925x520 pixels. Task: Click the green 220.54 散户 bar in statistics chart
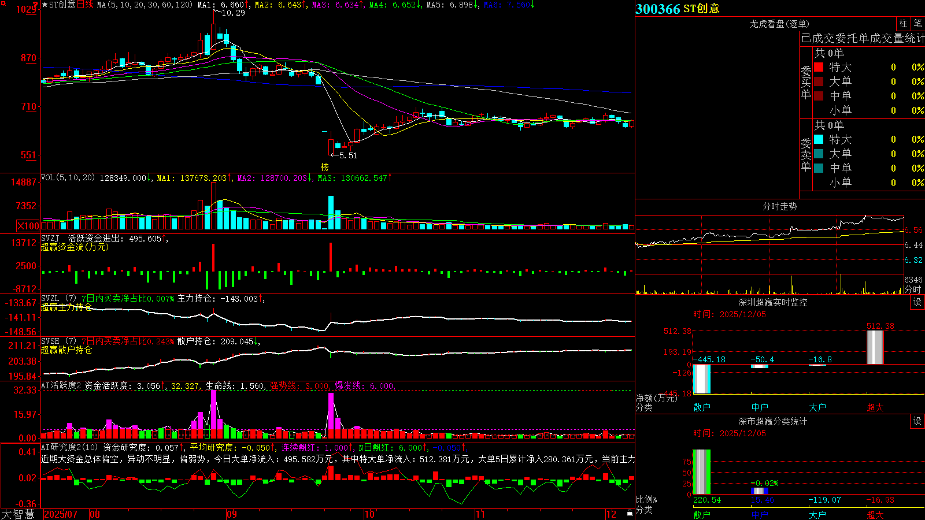pos(702,472)
